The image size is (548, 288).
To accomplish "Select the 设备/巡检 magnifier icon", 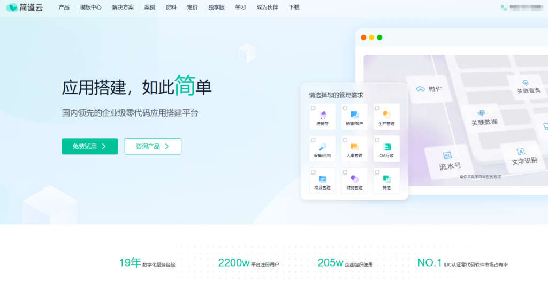I will coord(323,147).
